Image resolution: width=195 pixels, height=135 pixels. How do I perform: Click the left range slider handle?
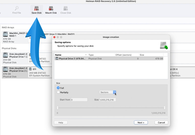(58, 108)
